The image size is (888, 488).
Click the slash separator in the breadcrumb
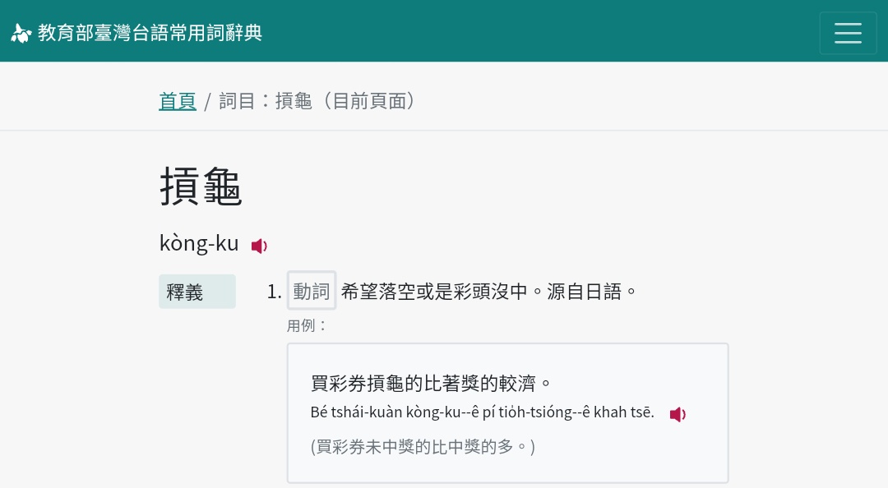coord(208,102)
